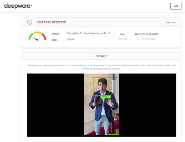Click the analyzed video frame
The image size is (185, 142).
(x=101, y=104)
